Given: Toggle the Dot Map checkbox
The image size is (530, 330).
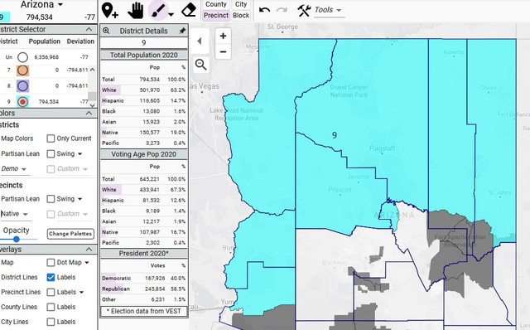Looking at the screenshot, I should tap(51, 262).
